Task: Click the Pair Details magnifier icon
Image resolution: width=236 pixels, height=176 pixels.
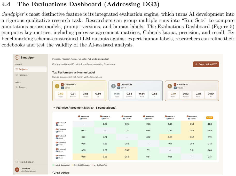Action: point(53,173)
